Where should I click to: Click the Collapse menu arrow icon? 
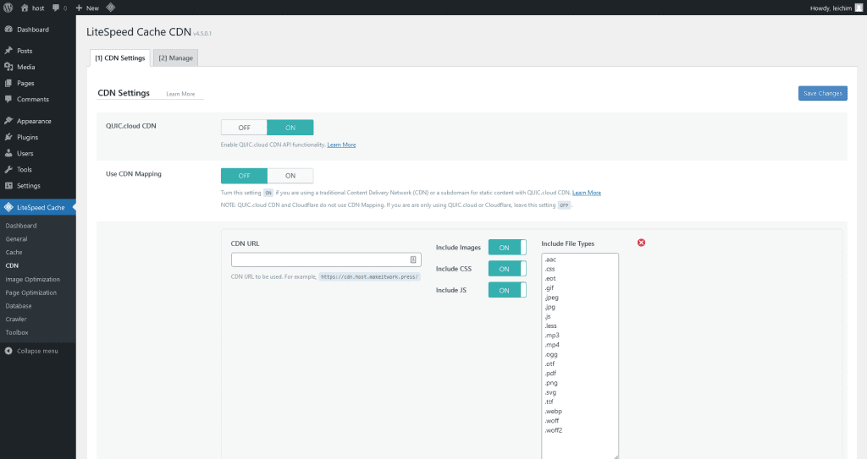click(8, 351)
